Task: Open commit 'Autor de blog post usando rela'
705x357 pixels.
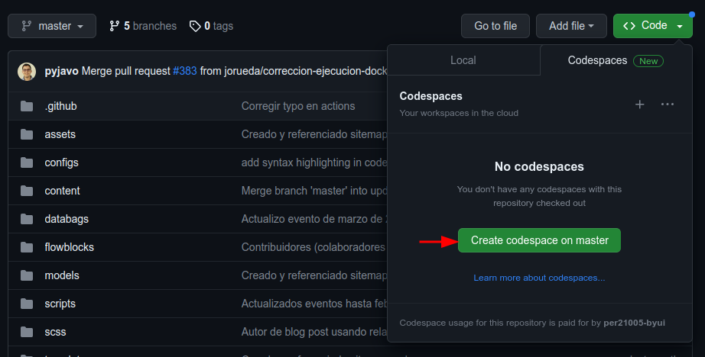Action: pos(314,333)
